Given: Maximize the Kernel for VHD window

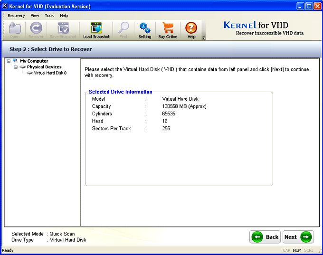Looking at the screenshot, I should pos(309,6).
